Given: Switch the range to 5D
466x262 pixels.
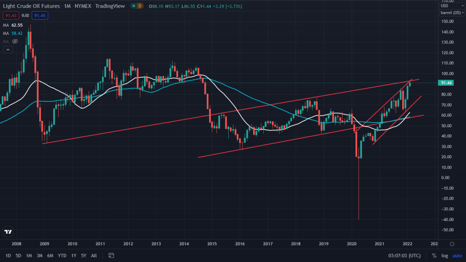Looking at the screenshot, I should 18,256.
